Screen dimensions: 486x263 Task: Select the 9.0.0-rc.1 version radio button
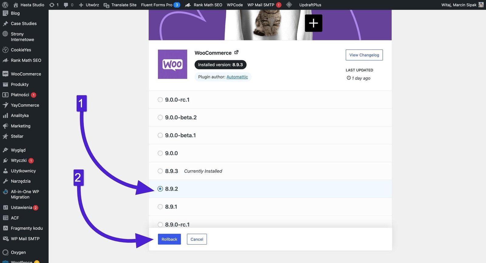pyautogui.click(x=160, y=100)
